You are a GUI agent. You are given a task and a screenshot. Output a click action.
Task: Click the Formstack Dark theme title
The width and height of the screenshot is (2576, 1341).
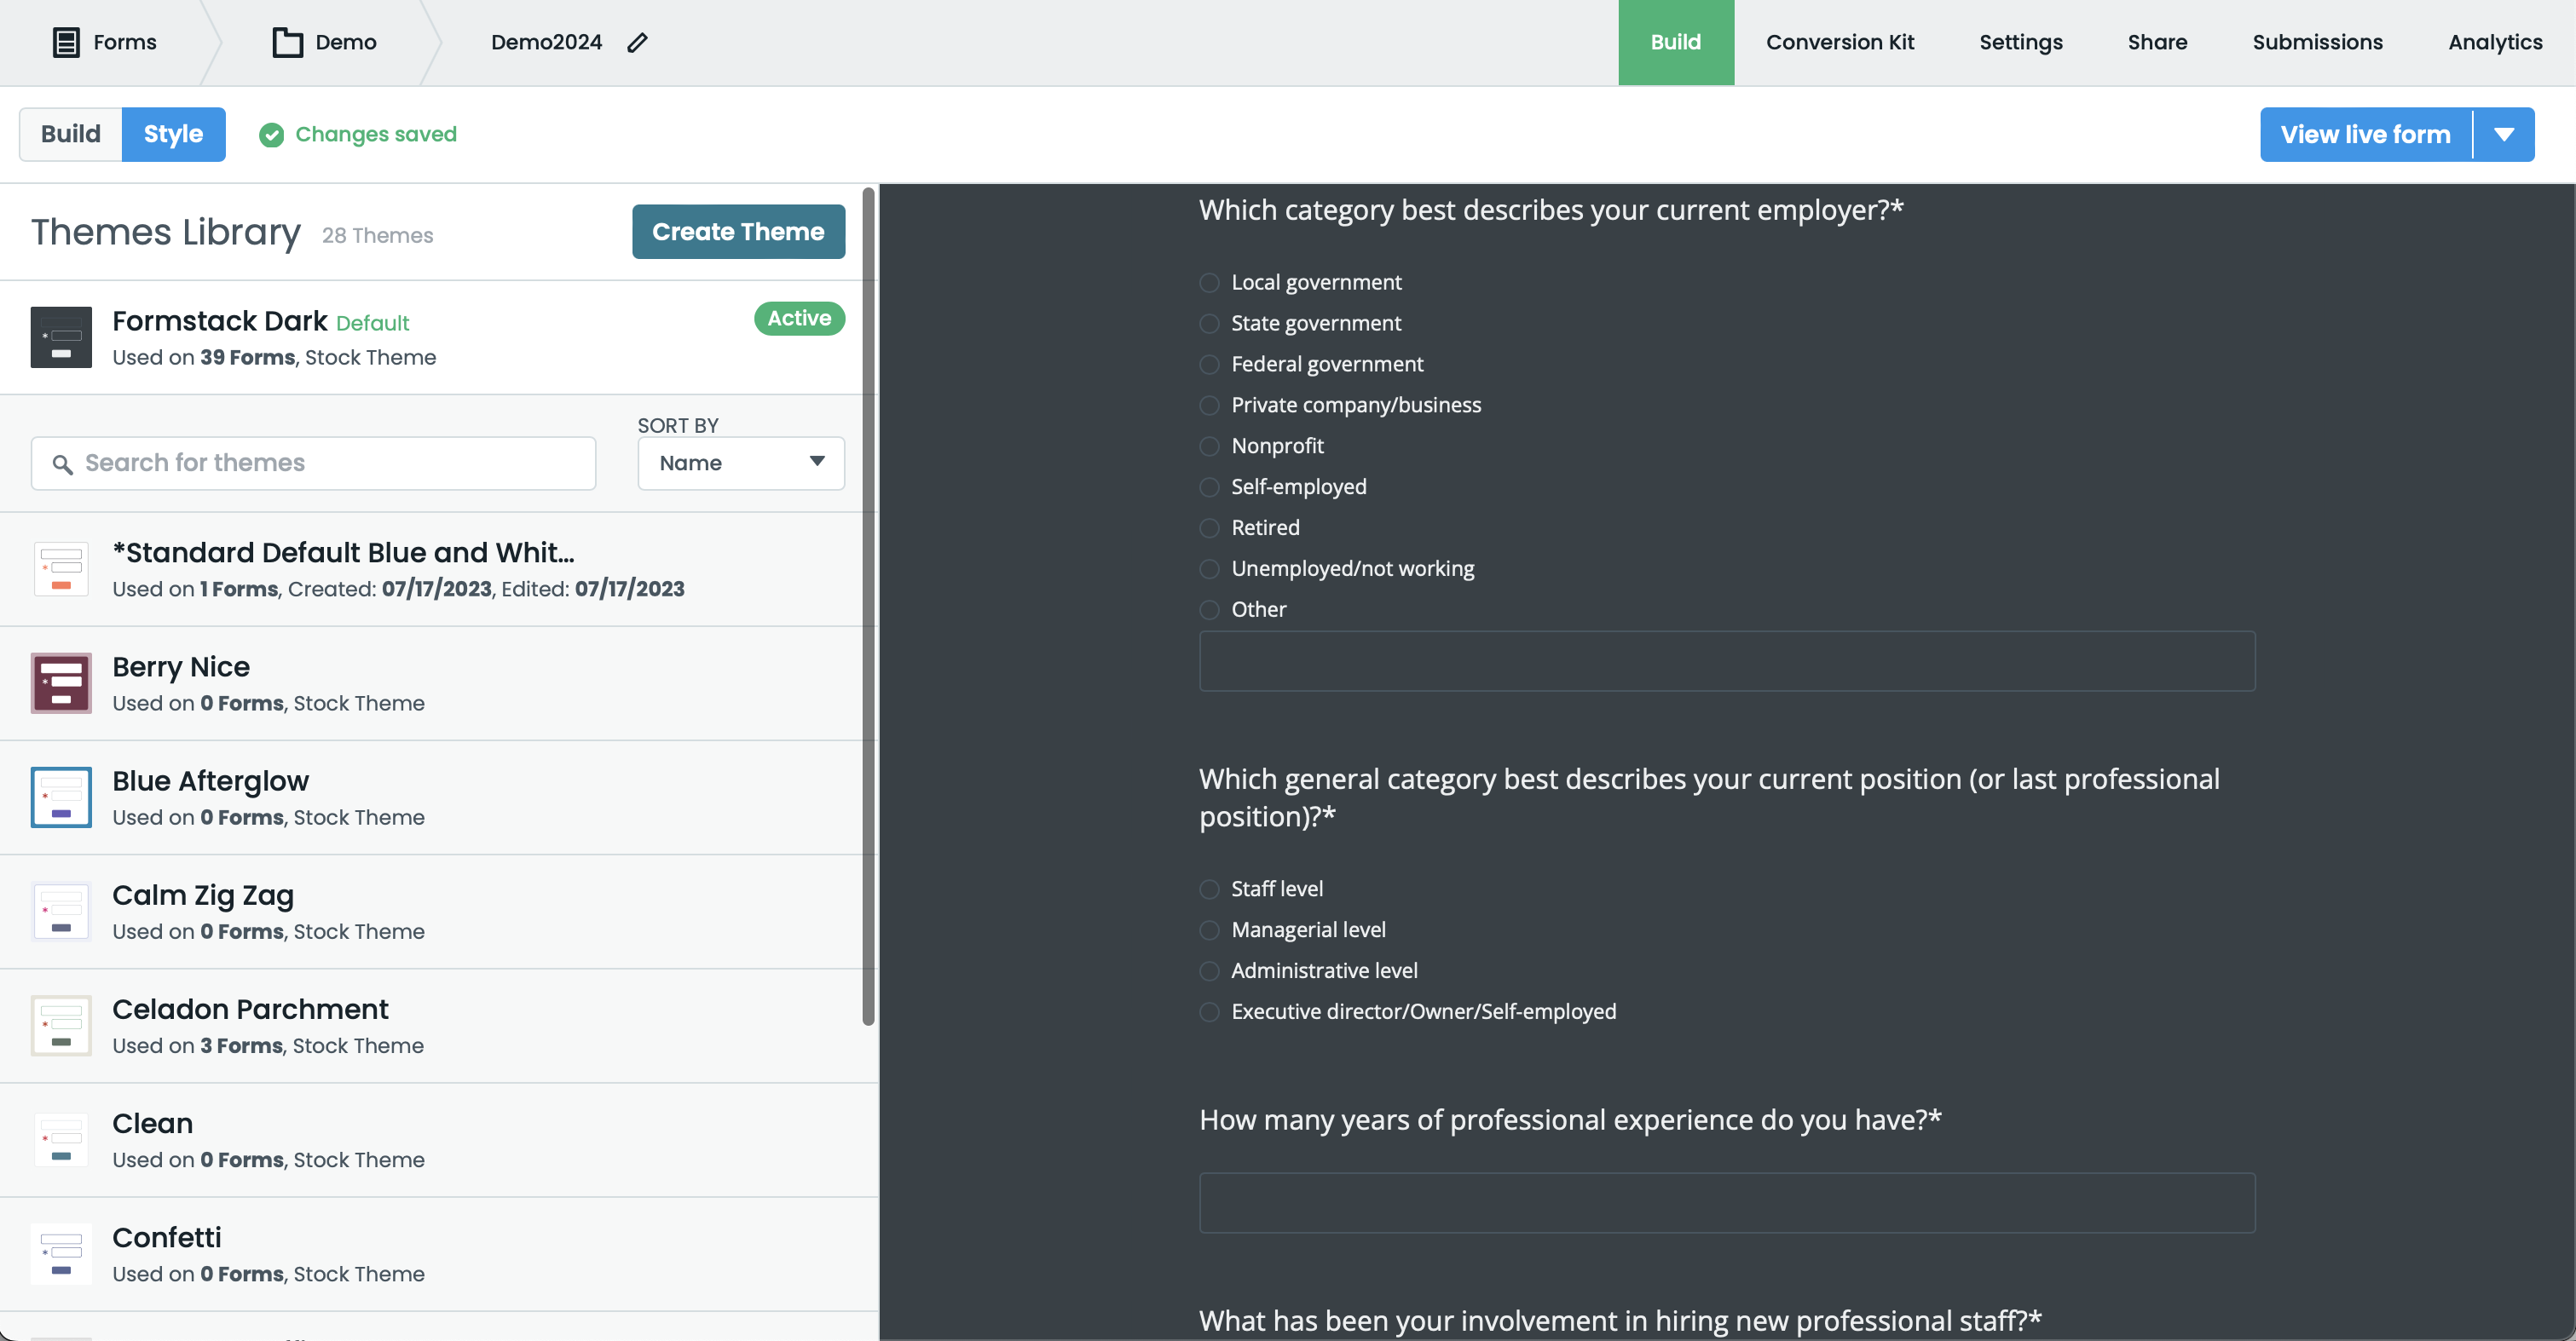(x=220, y=320)
